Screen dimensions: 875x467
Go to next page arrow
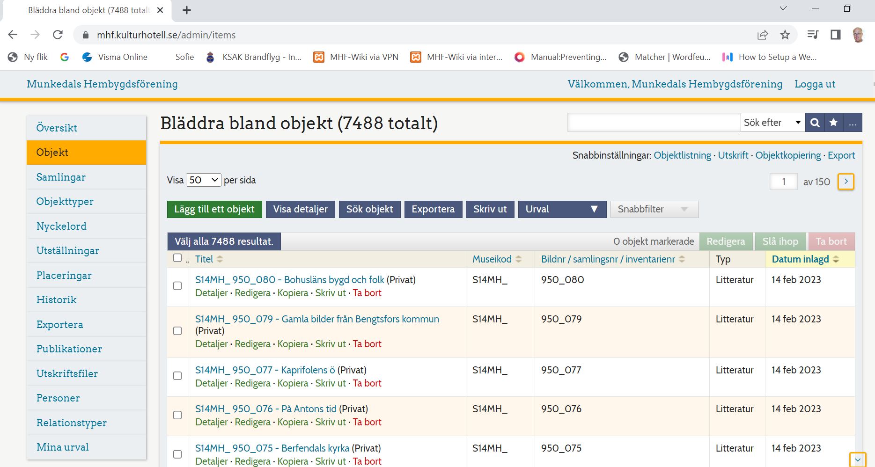pyautogui.click(x=846, y=182)
